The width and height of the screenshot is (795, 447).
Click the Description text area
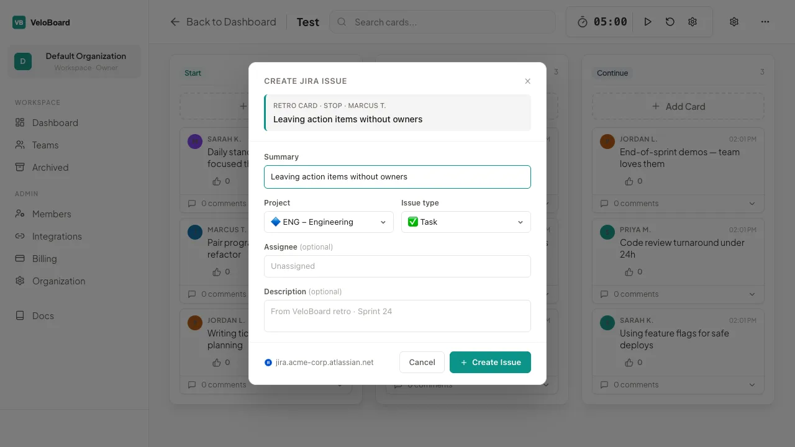pyautogui.click(x=397, y=316)
